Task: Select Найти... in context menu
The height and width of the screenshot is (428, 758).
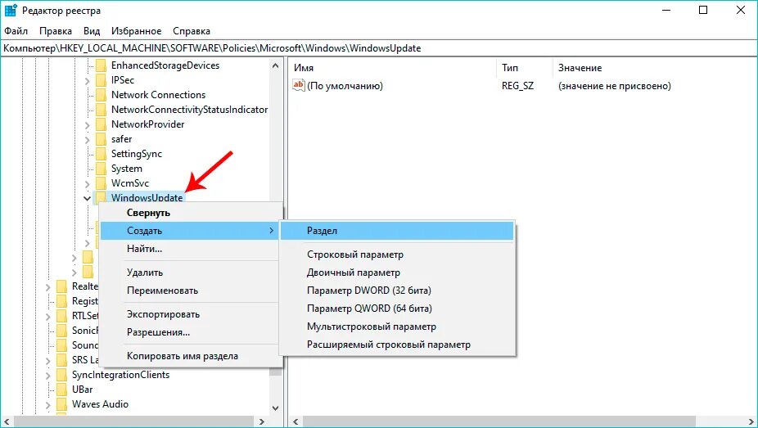Action: tap(189, 249)
